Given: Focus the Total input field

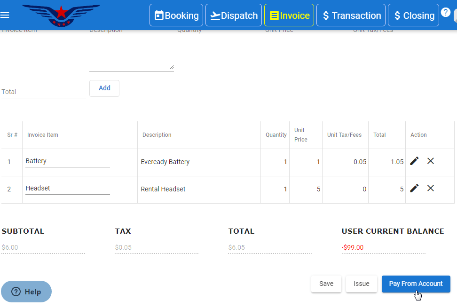Looking at the screenshot, I should point(44,92).
